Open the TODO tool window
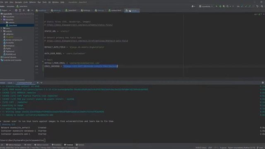265x149 pixels. (28, 145)
